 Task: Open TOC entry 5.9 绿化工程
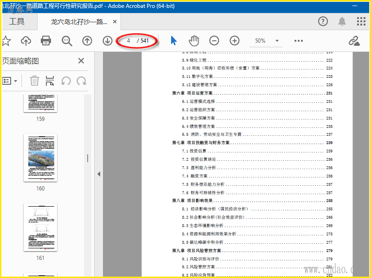(x=257, y=60)
